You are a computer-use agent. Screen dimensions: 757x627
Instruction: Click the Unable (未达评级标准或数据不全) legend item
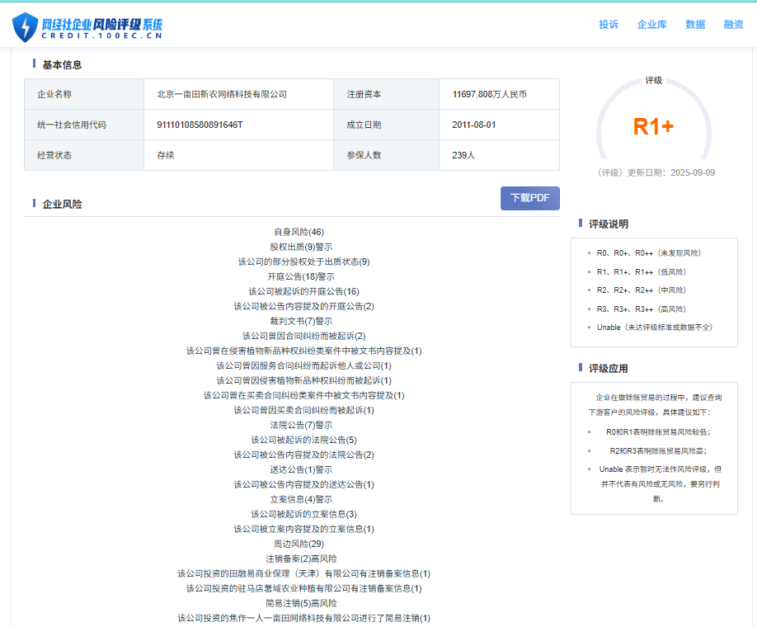tap(654, 328)
